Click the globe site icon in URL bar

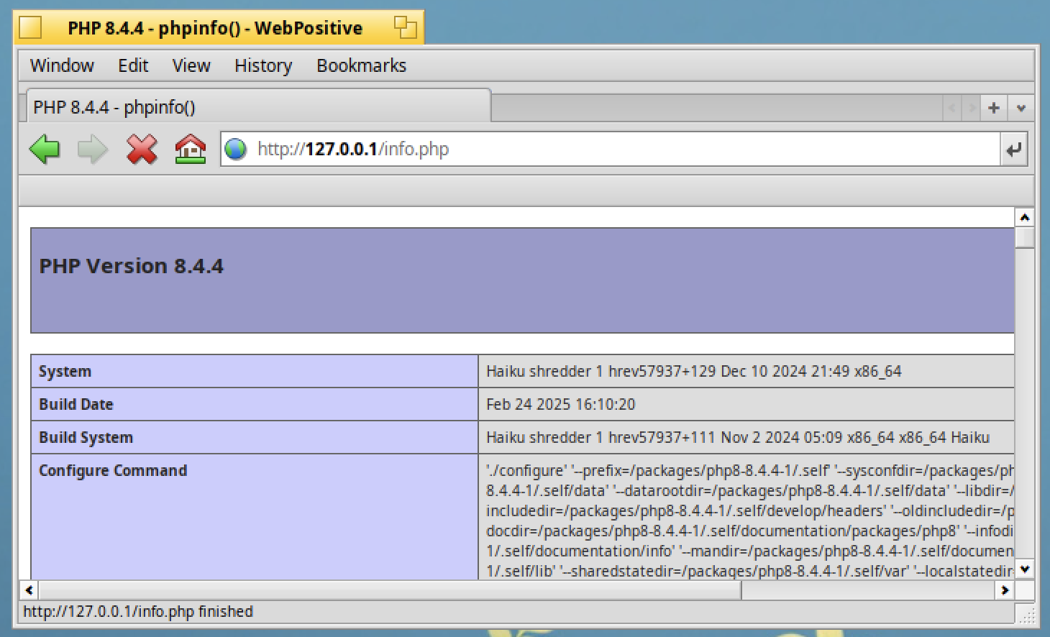click(236, 150)
